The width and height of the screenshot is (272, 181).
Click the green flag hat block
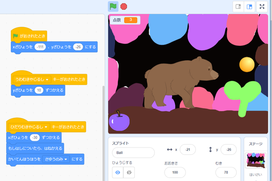[29, 36]
